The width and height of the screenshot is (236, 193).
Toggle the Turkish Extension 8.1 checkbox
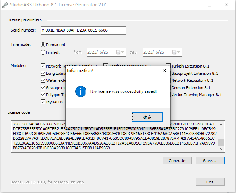pos(168,65)
